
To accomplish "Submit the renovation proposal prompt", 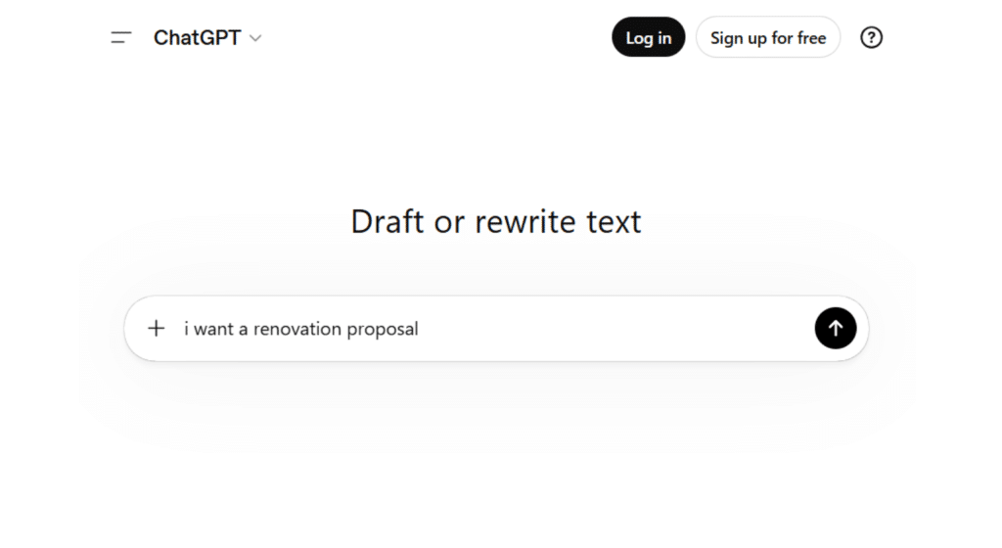I will (835, 329).
